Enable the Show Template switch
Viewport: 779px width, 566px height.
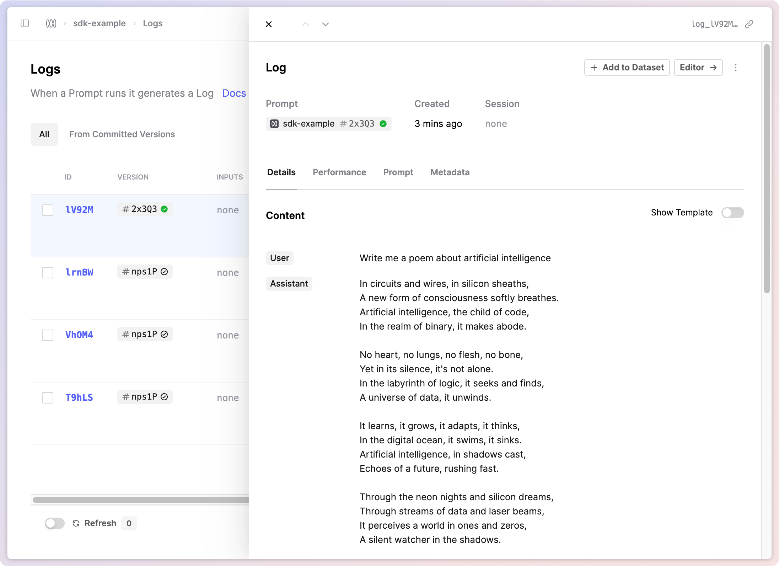pyautogui.click(x=733, y=213)
